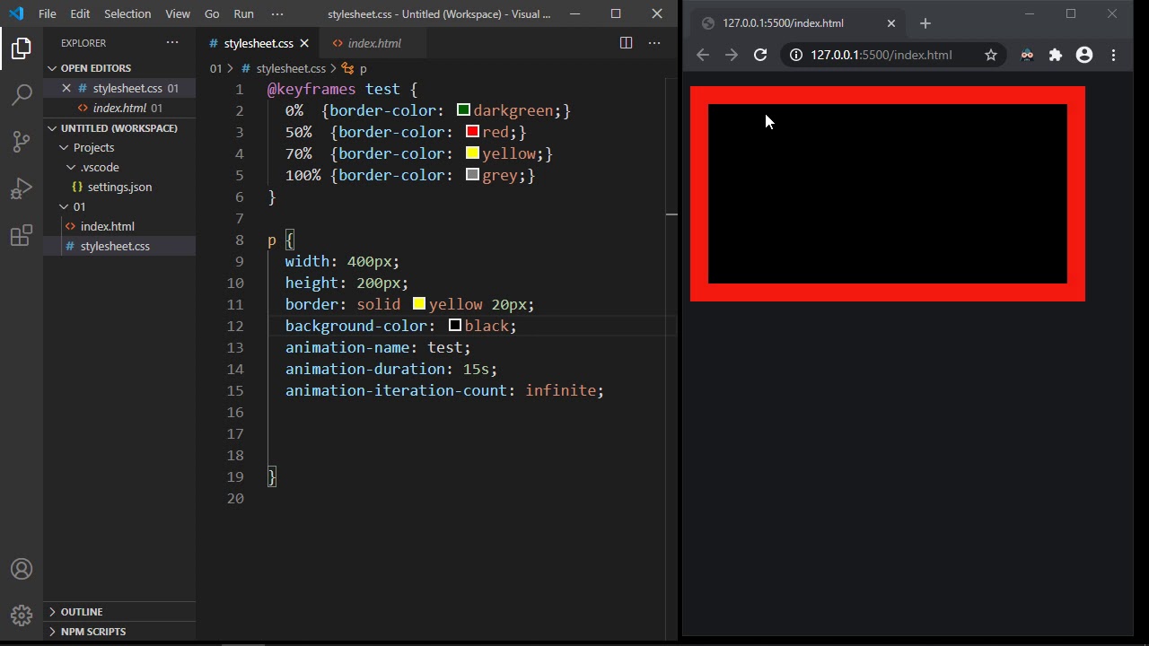Split the editor to the right
1149x646 pixels.
[626, 43]
